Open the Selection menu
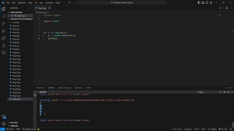The height and width of the screenshot is (131, 234). 22,3
